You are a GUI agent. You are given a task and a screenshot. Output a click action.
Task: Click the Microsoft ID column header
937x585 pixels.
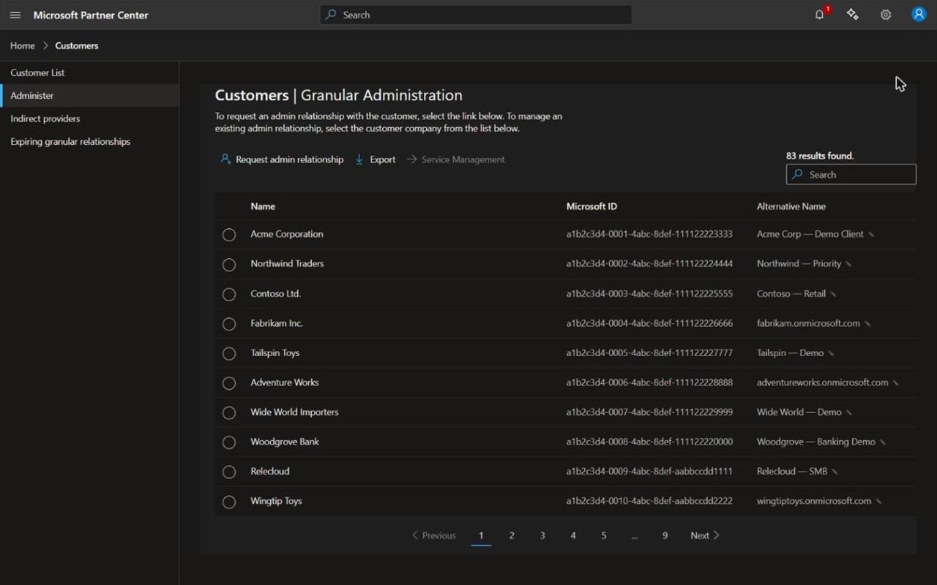click(x=591, y=206)
